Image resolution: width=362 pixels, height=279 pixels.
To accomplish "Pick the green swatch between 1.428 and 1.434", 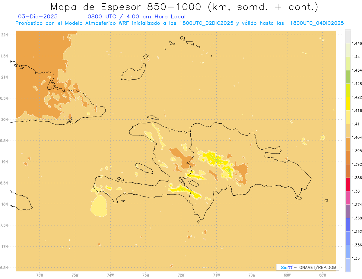I will (x=348, y=77).
